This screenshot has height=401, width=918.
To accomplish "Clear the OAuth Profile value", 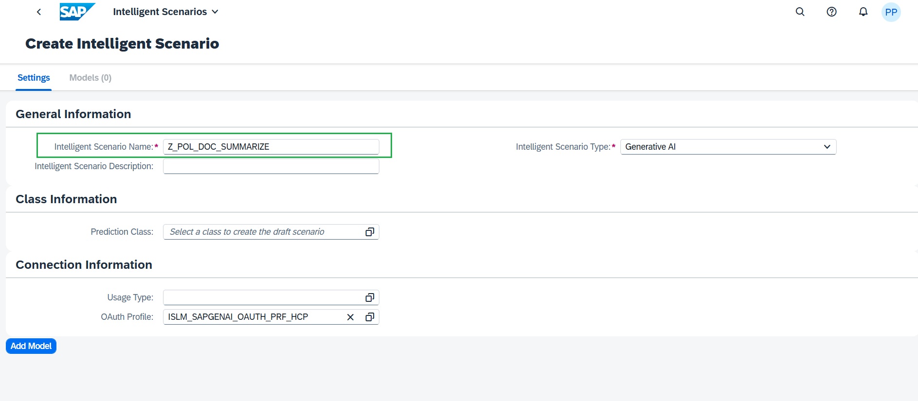I will click(350, 317).
